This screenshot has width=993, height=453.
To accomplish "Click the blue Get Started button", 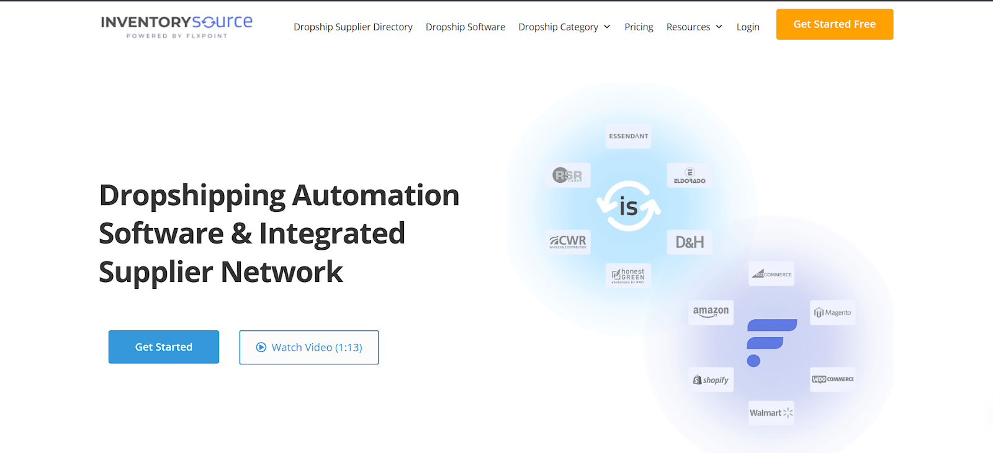I will pos(164,347).
